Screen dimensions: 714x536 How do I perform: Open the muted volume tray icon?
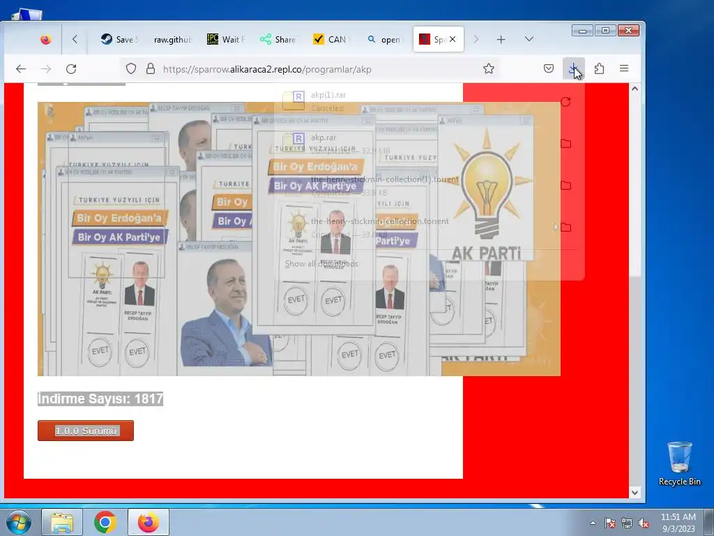tap(644, 523)
